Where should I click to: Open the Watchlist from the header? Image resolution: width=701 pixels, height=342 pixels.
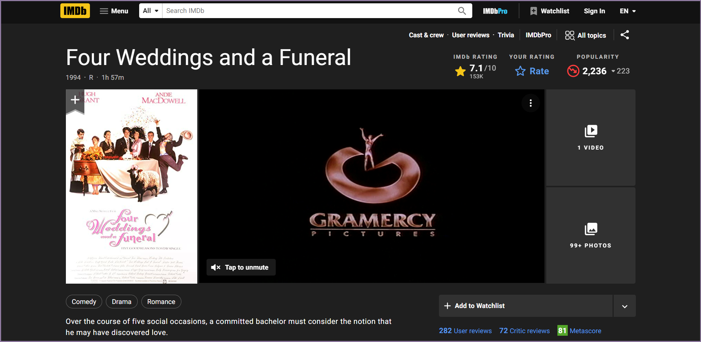click(x=550, y=11)
